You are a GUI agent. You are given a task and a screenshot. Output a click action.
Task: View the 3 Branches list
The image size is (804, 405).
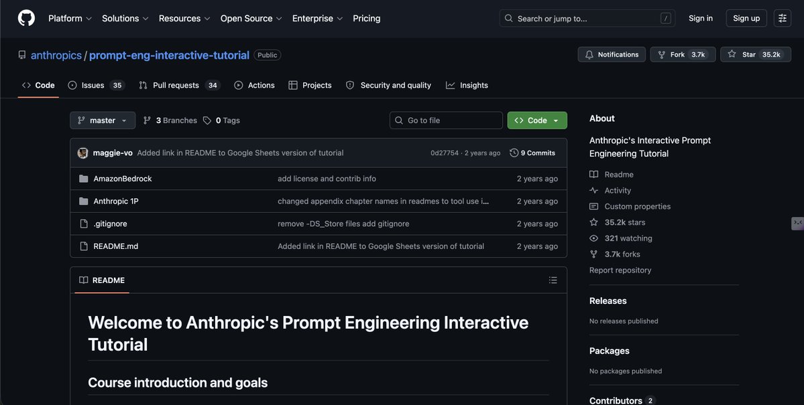(170, 120)
